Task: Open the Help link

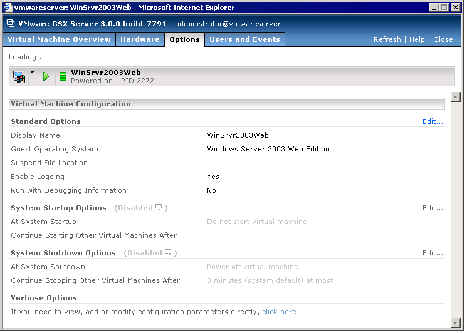Action: 417,39
